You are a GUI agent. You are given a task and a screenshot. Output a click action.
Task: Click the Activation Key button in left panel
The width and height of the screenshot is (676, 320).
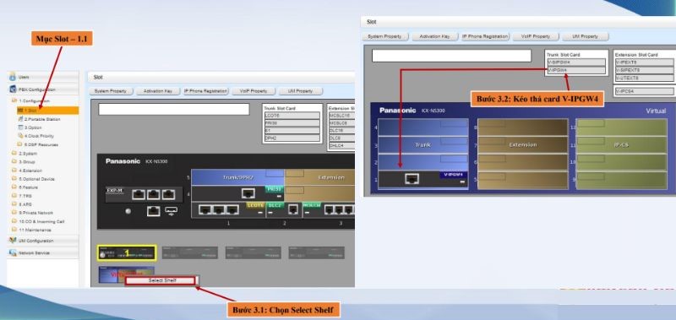coord(158,91)
